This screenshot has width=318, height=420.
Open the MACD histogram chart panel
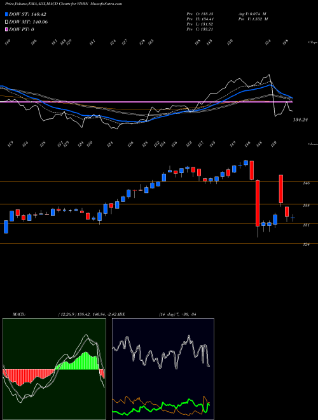point(54,369)
